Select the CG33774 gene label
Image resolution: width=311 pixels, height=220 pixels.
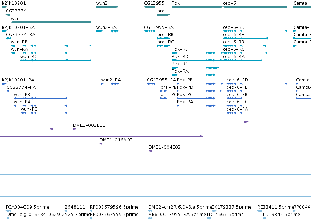pyautogui.click(x=16, y=11)
